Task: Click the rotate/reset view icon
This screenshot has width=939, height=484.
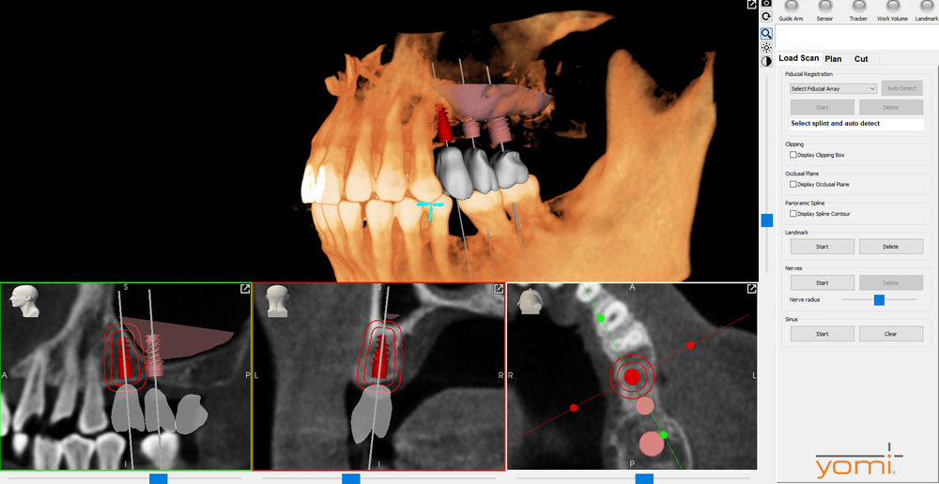Action: pyautogui.click(x=766, y=17)
